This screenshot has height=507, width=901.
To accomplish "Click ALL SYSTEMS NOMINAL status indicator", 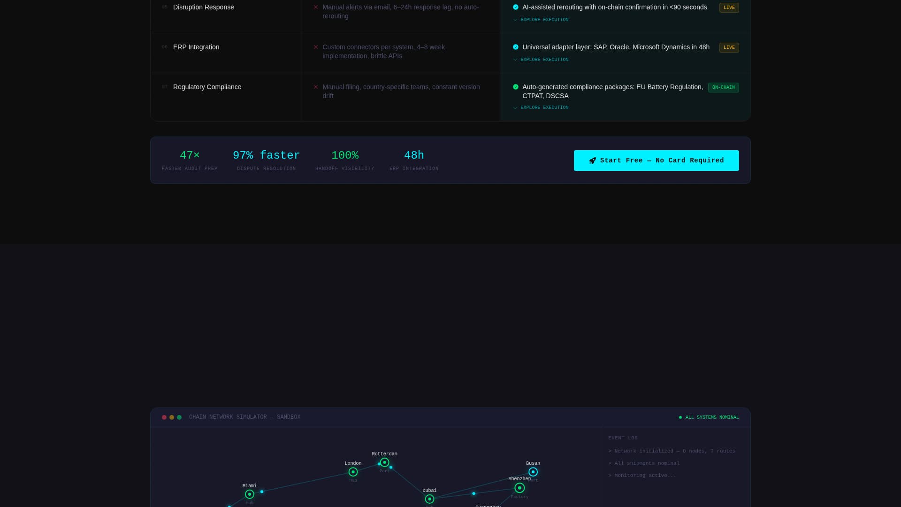I will pos(709,417).
